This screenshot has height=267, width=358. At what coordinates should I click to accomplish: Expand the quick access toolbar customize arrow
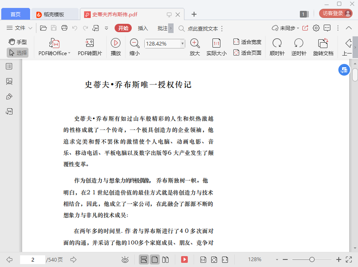106,28
